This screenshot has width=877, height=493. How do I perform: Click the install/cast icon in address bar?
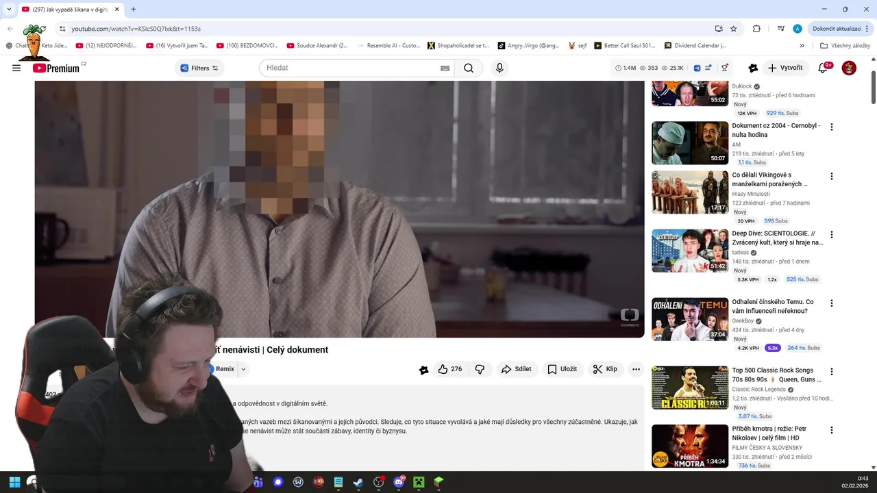718,29
